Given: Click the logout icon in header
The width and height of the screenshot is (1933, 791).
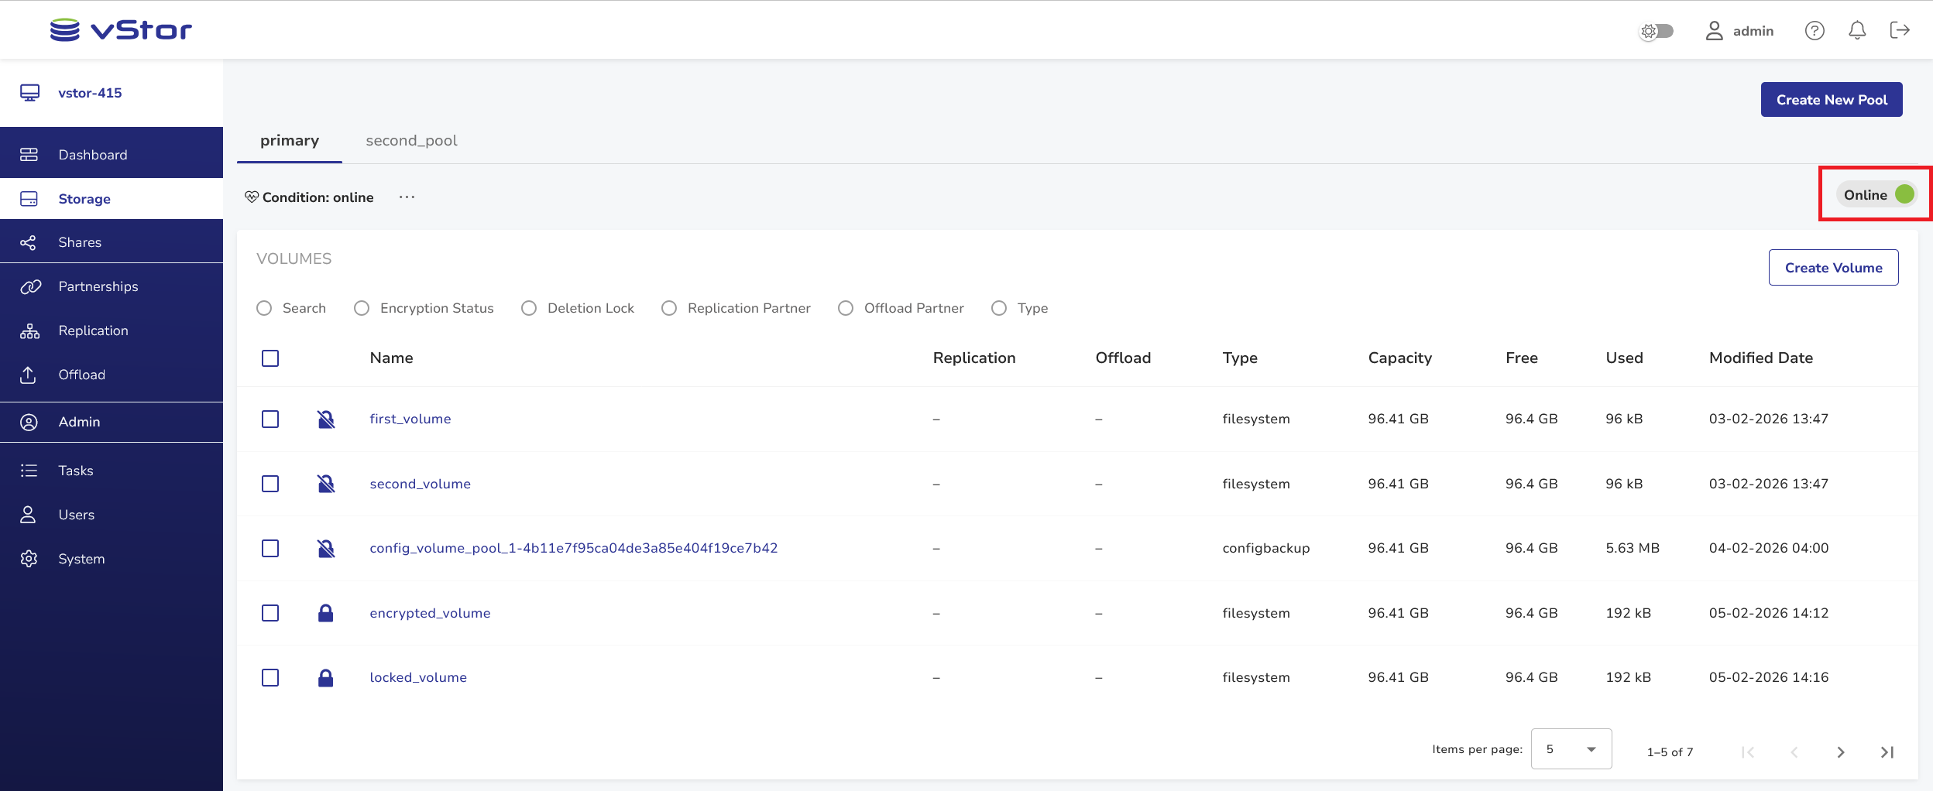Looking at the screenshot, I should (x=1899, y=30).
